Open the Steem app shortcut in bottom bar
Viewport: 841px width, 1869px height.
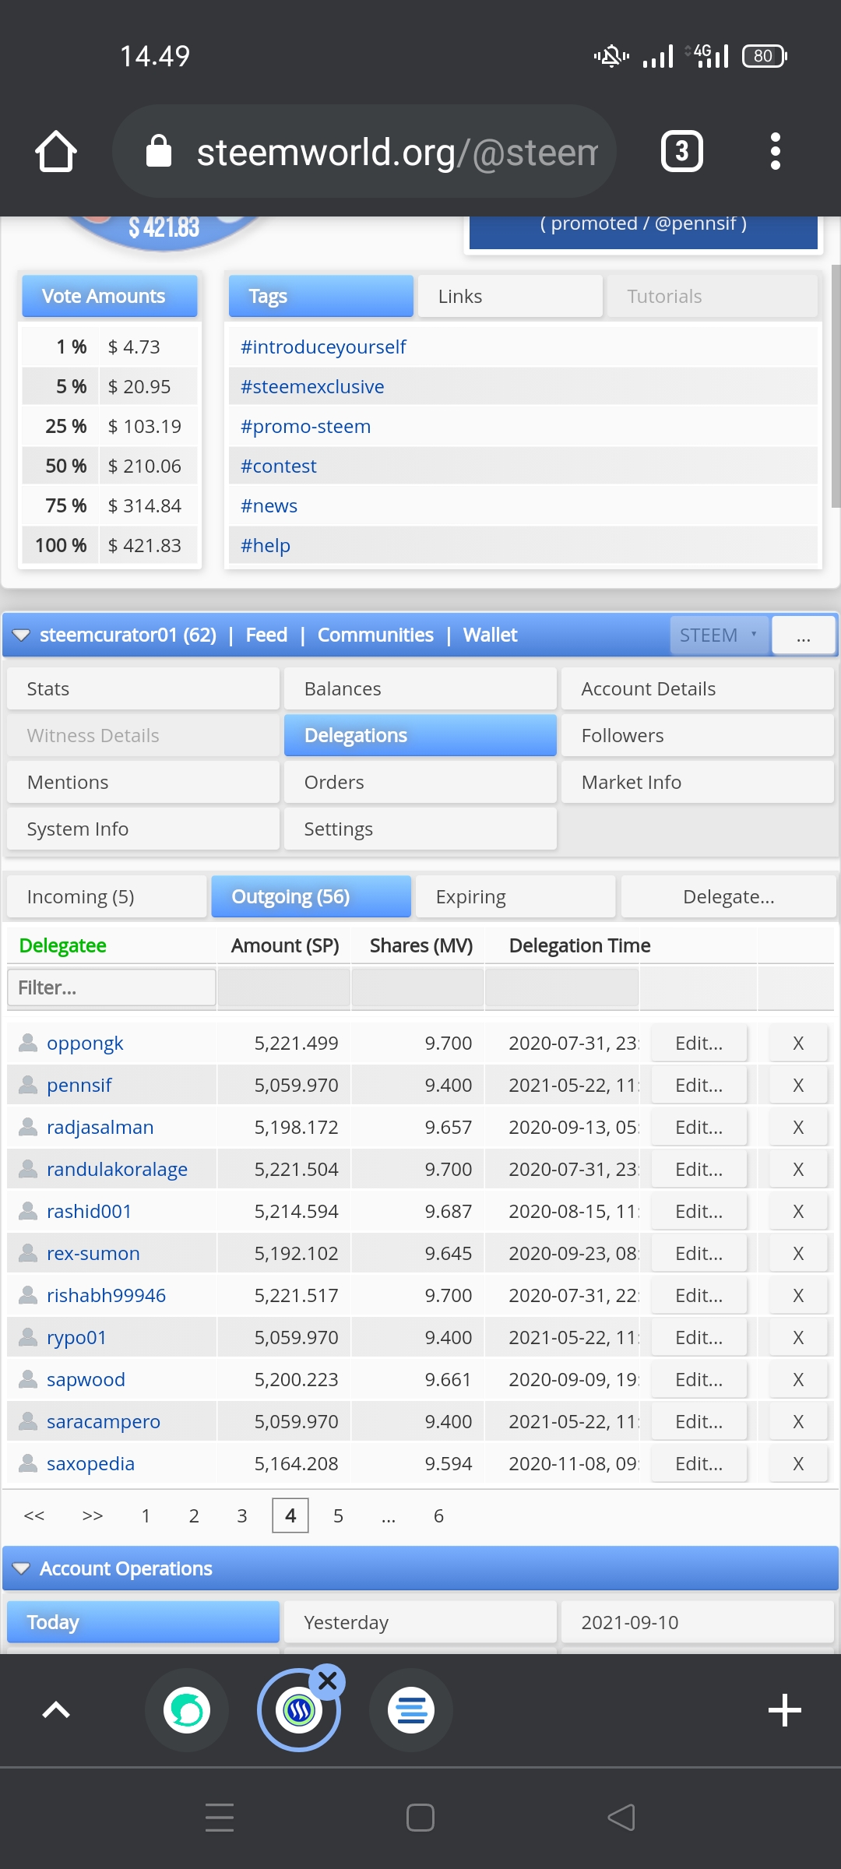(298, 1710)
